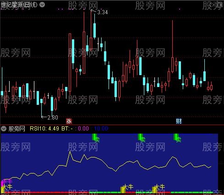224x195 pixels.
Task: Click the window-panel icon at top right corner
Action: click(219, 5)
